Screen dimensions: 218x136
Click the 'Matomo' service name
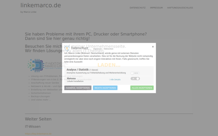pyautogui.click(x=71, y=78)
